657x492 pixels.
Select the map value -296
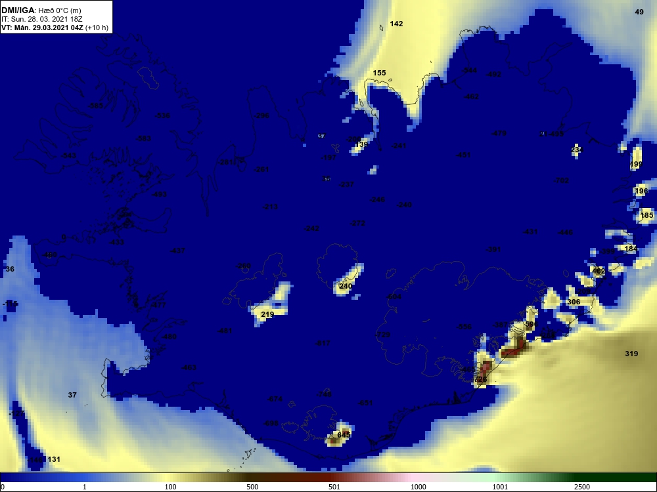tap(261, 115)
